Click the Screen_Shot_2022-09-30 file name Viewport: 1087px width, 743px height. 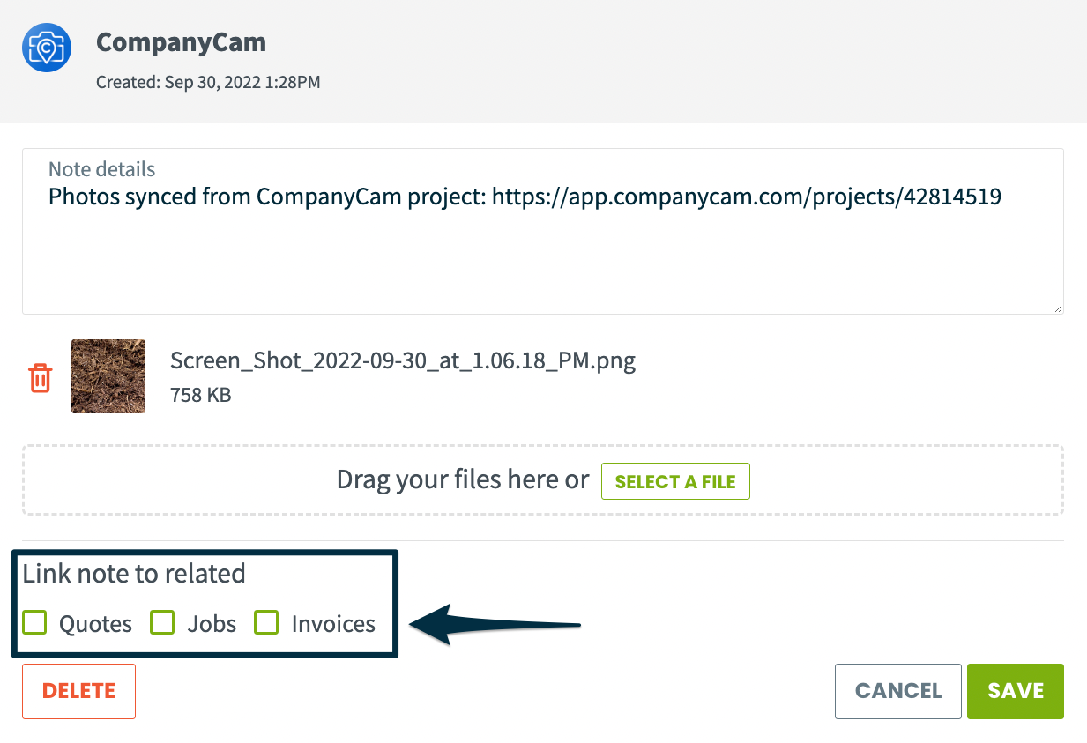[x=403, y=360]
